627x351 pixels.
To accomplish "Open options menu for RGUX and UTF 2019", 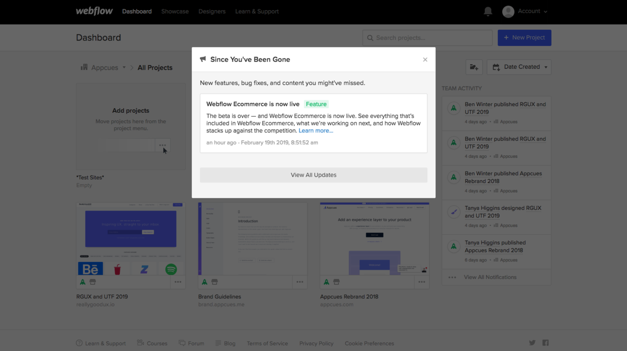I will click(x=177, y=282).
